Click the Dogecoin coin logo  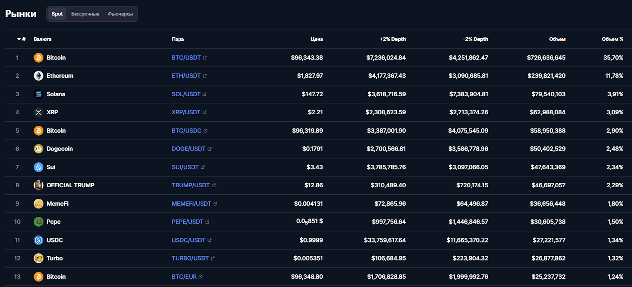pos(38,149)
